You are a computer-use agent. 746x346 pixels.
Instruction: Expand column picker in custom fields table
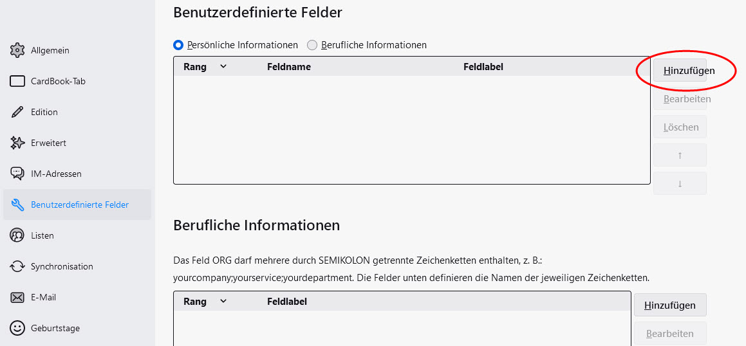coord(223,66)
